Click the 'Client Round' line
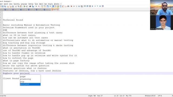This screenshot has height=97, width=173. pyautogui.click(x=11, y=78)
